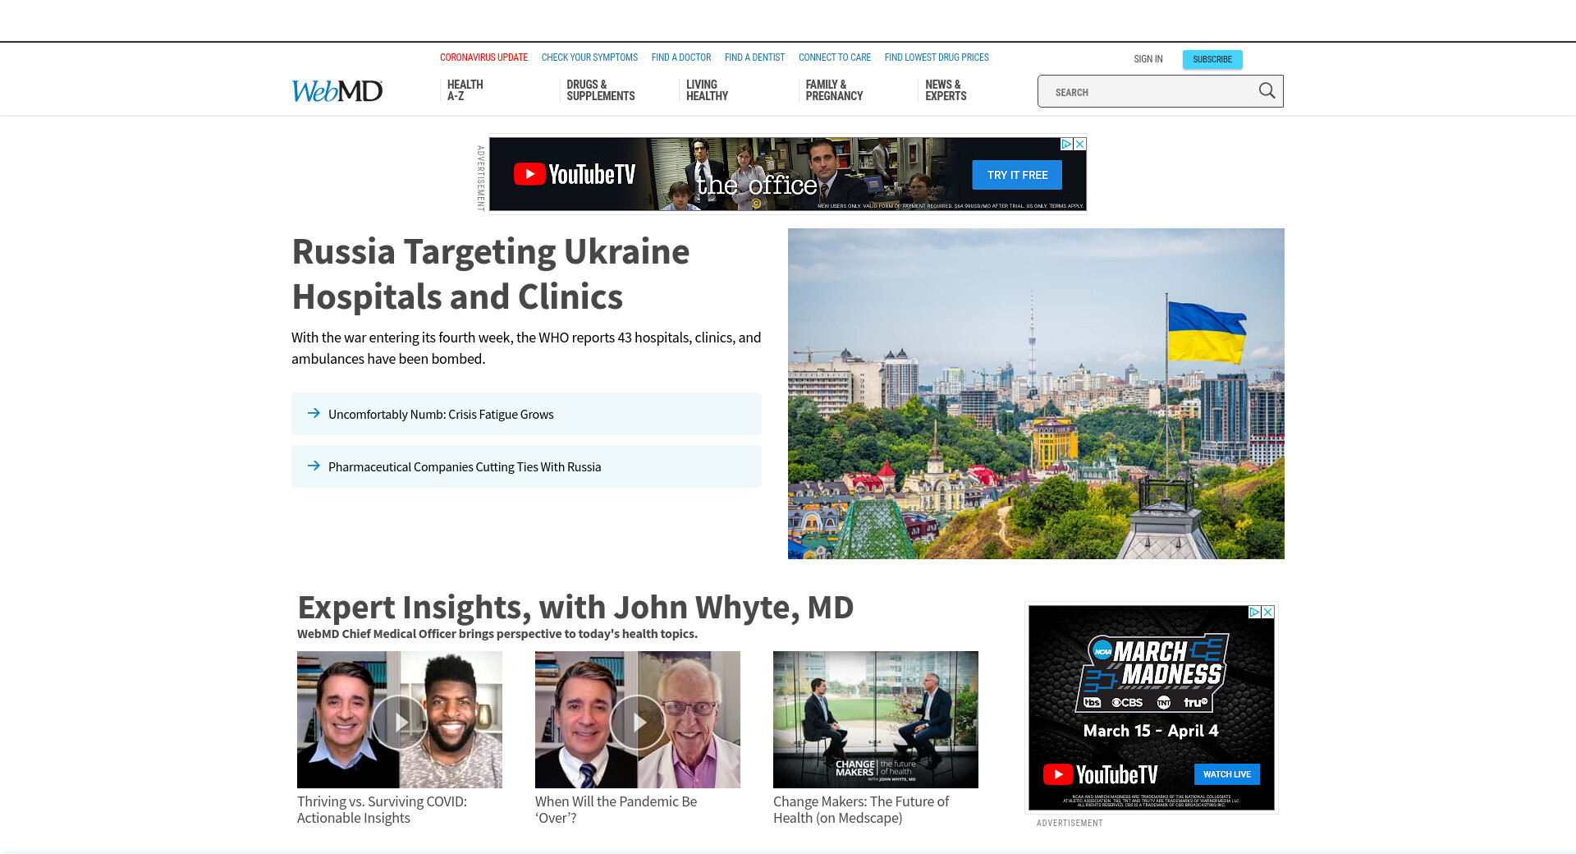Click the Change Makers video thumbnail

point(875,719)
